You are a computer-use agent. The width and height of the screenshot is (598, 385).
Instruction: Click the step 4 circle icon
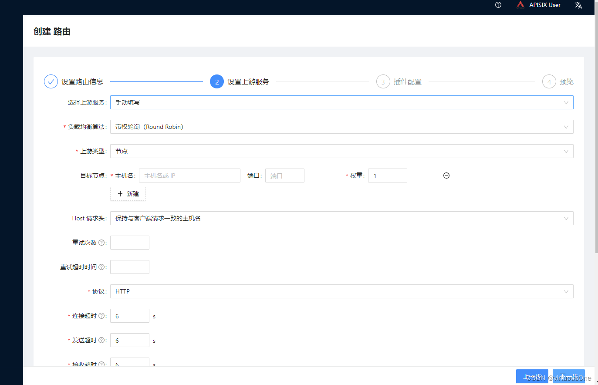coord(549,81)
